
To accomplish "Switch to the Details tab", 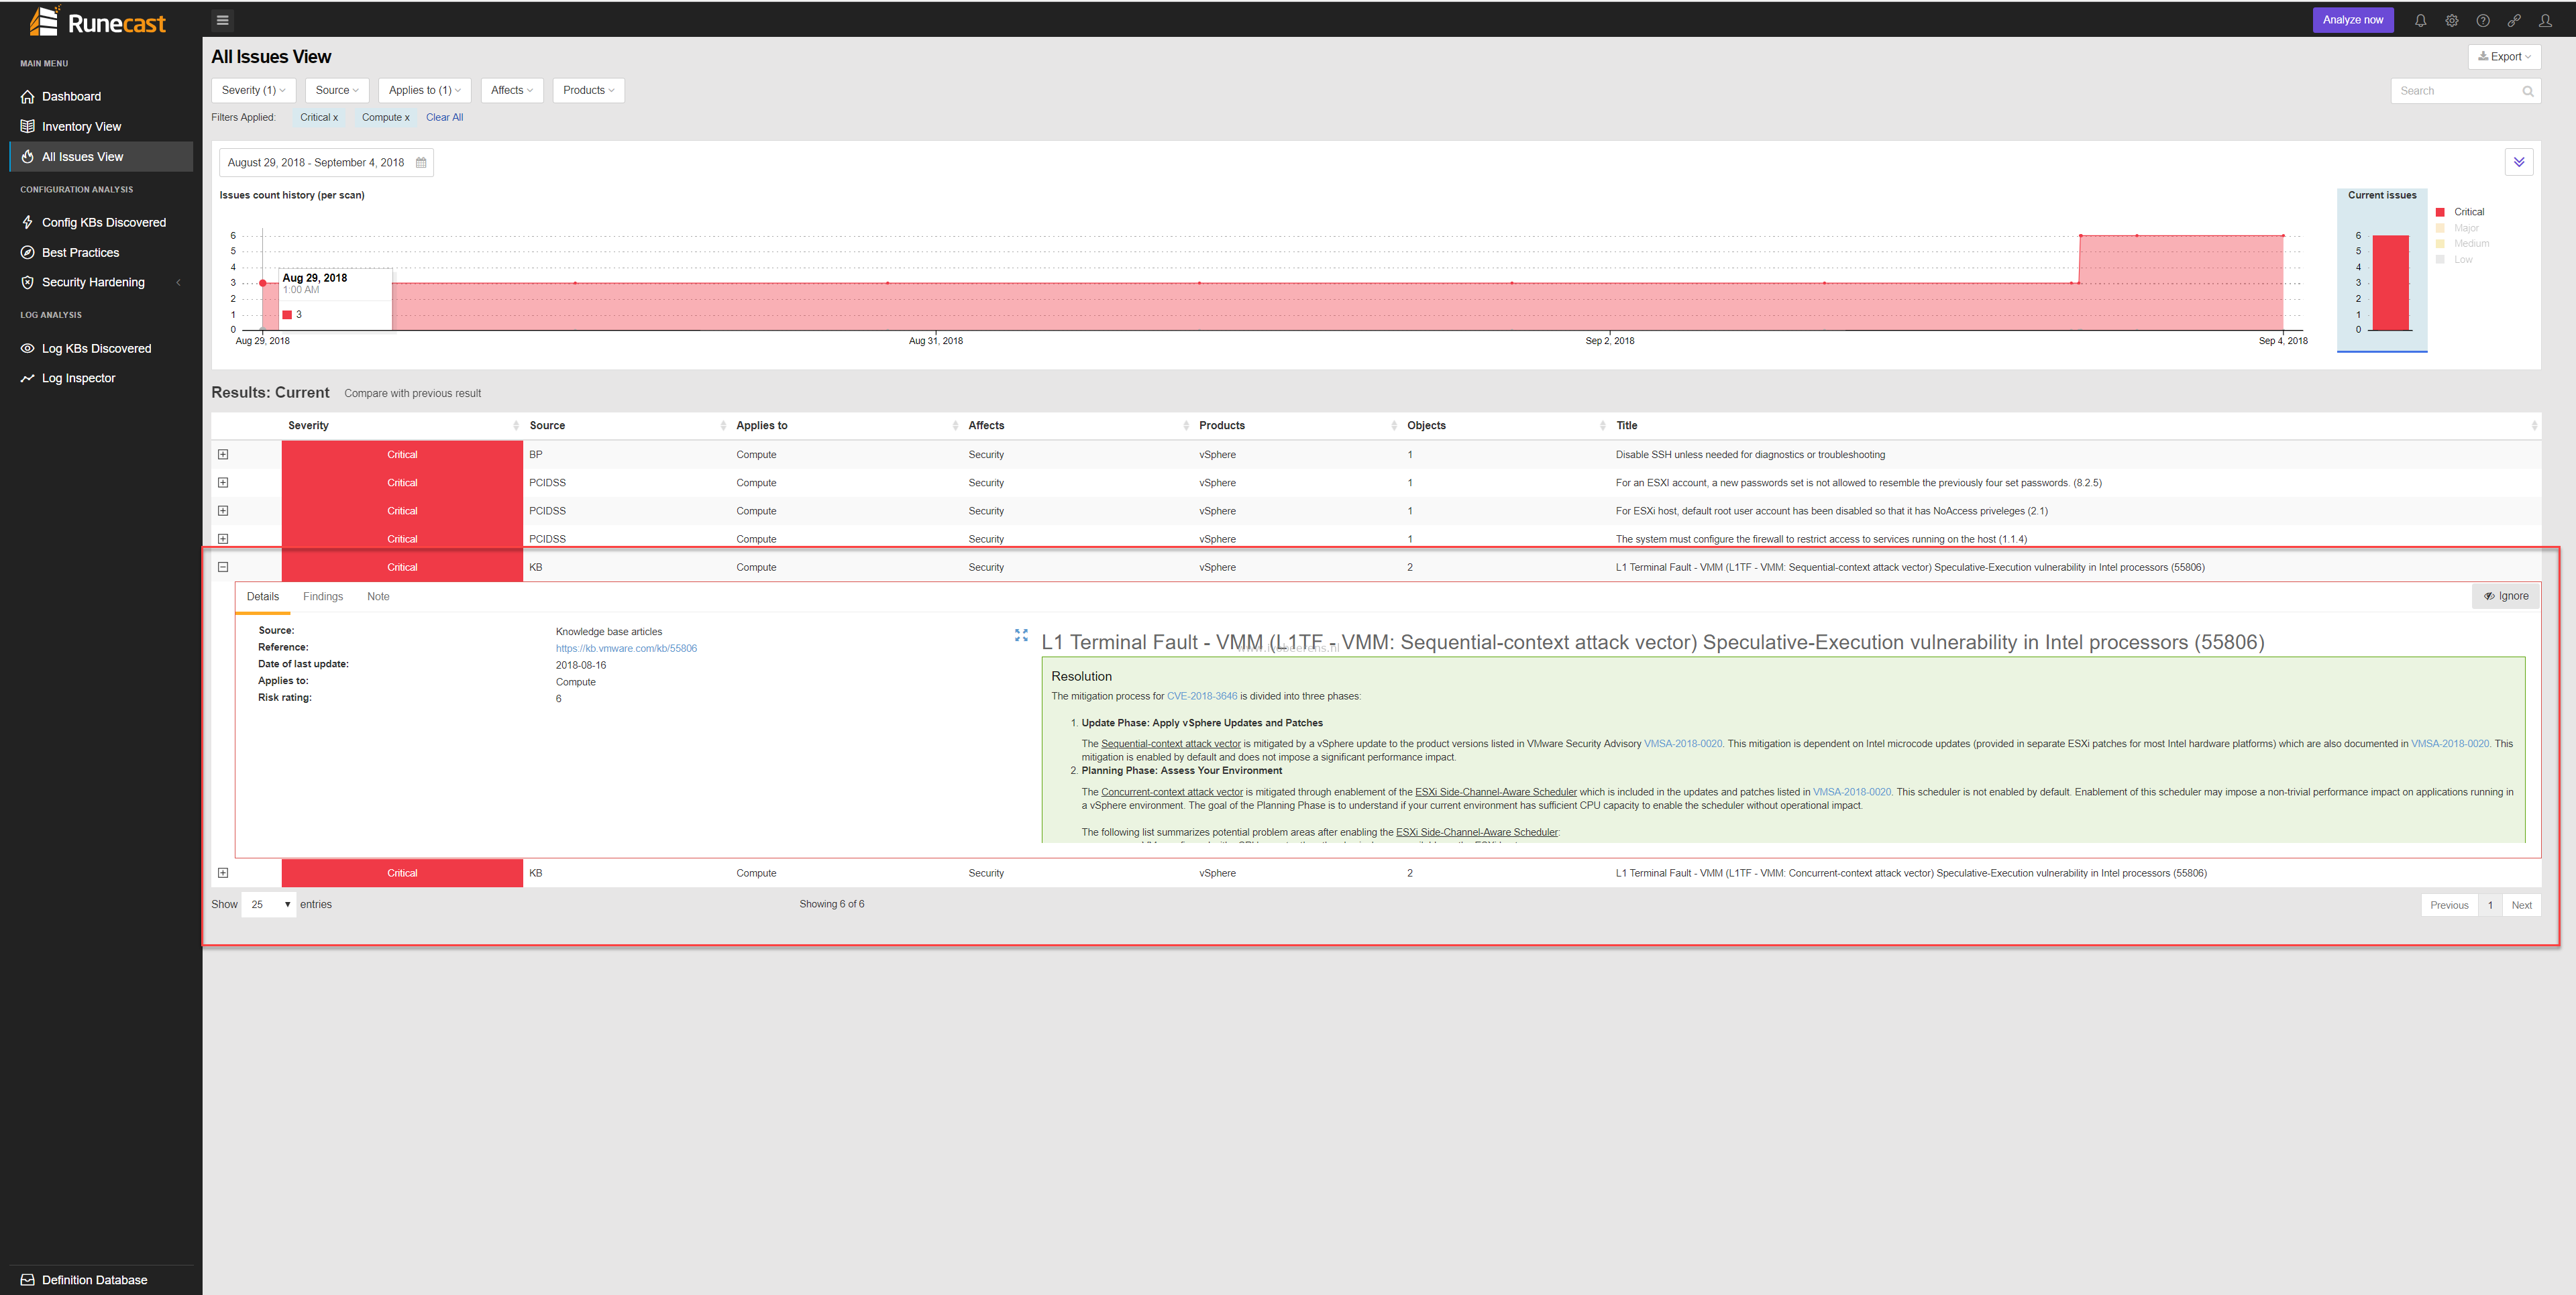I will click(x=263, y=597).
